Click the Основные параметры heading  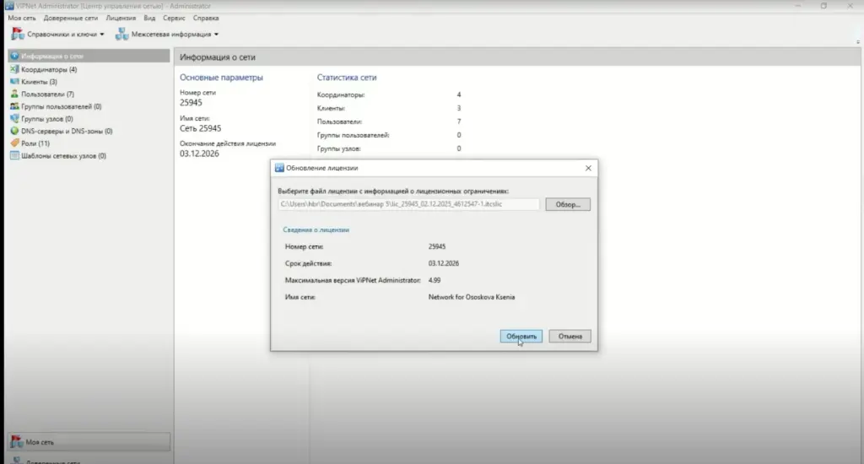click(x=222, y=78)
